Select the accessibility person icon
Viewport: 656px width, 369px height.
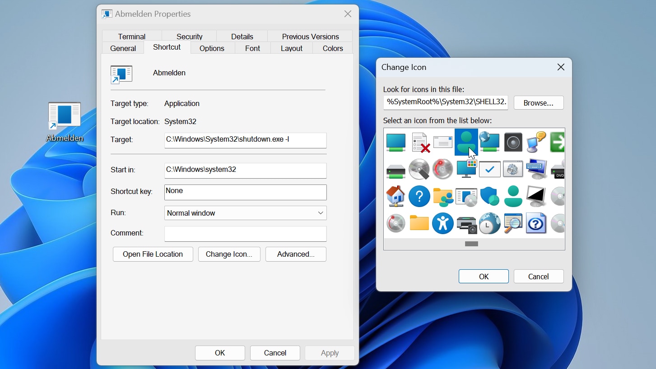(443, 223)
